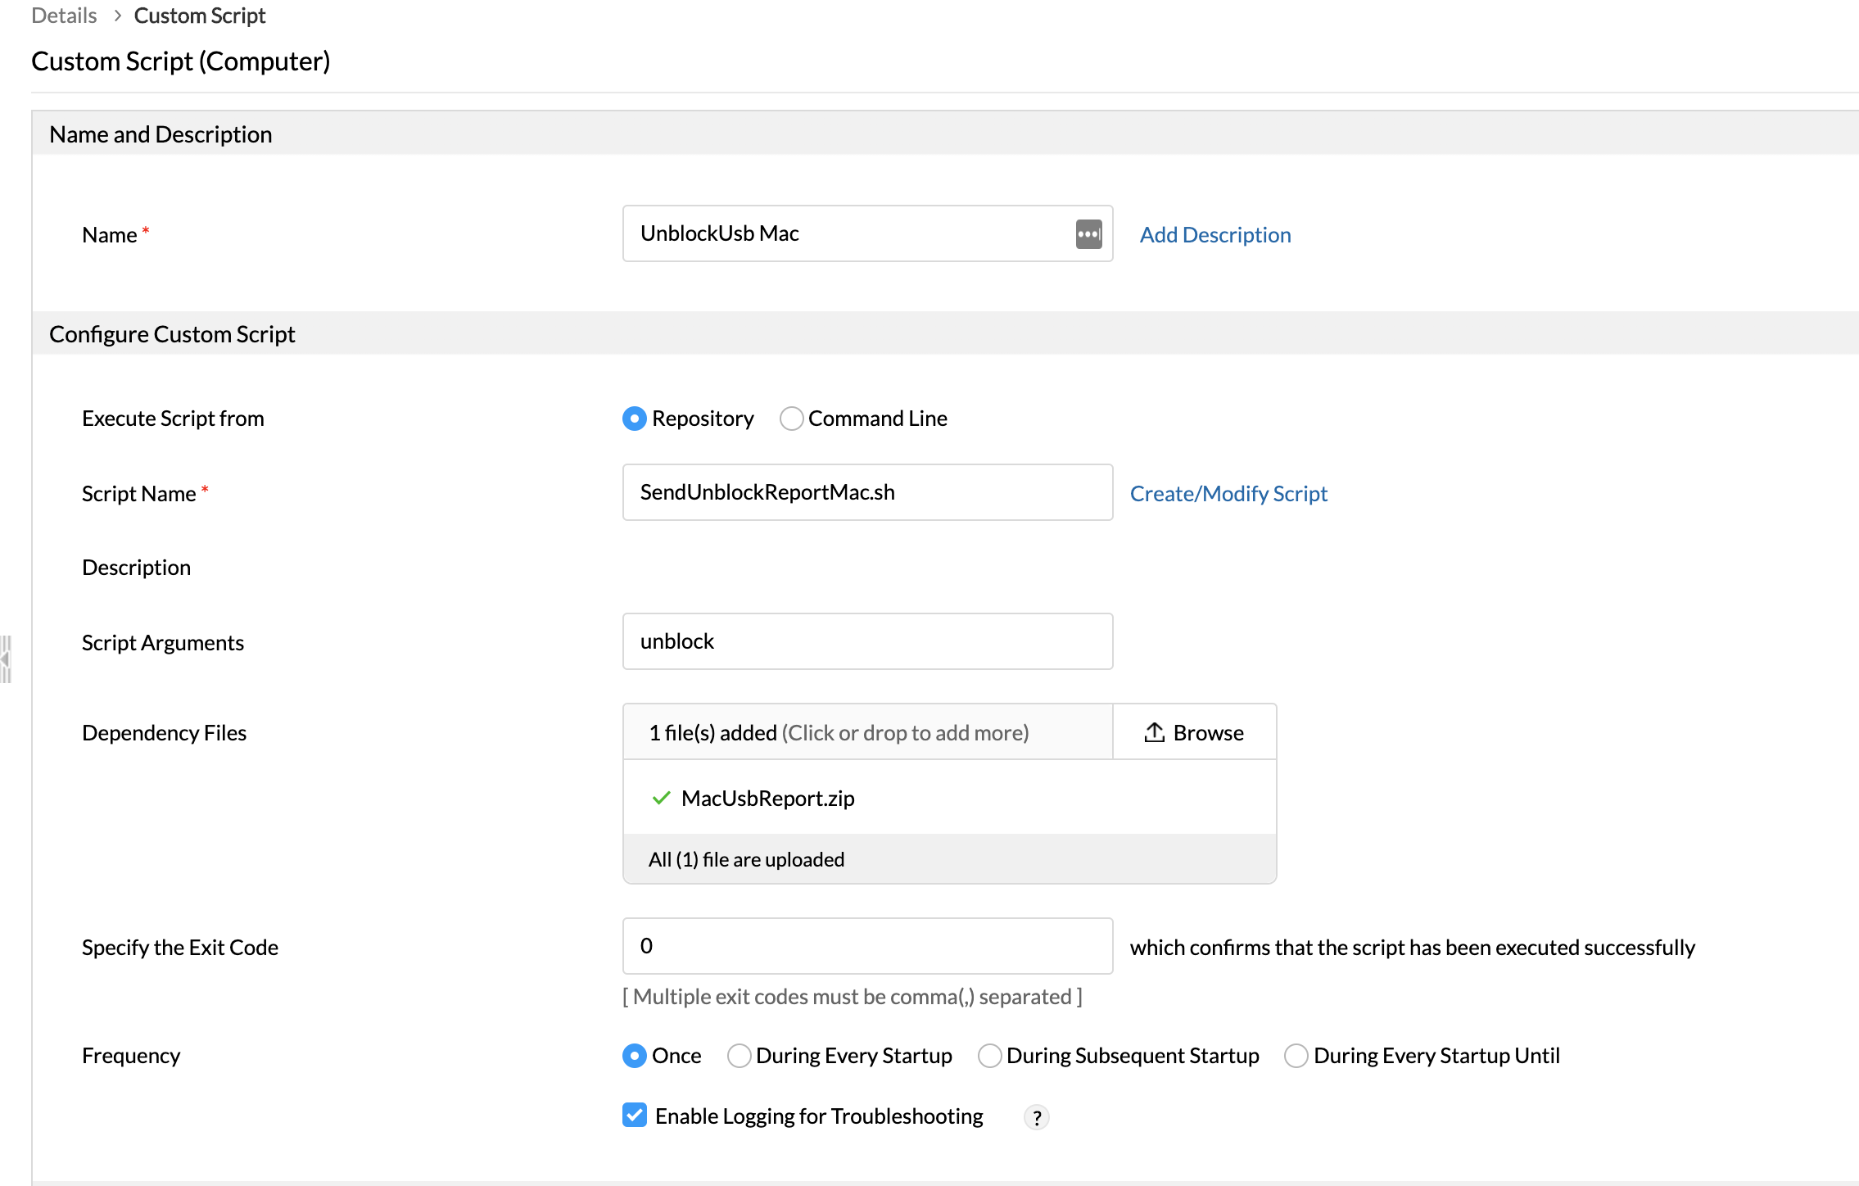Click the Exit Code input field
The image size is (1859, 1186).
[x=866, y=946]
